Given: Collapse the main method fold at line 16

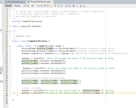Looking at the screenshot, I should [x=10, y=46].
